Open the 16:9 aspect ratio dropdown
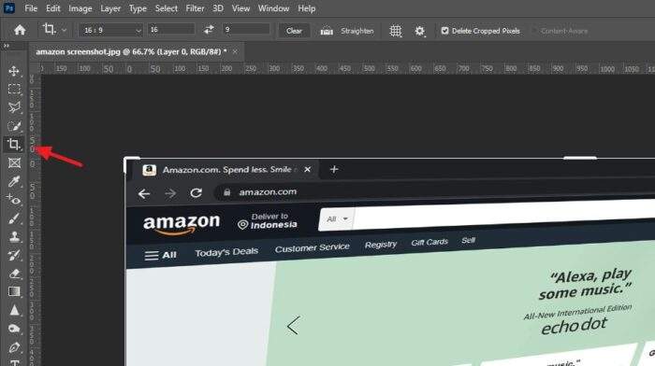Viewport: 655px width, 366px height. pyautogui.click(x=111, y=30)
